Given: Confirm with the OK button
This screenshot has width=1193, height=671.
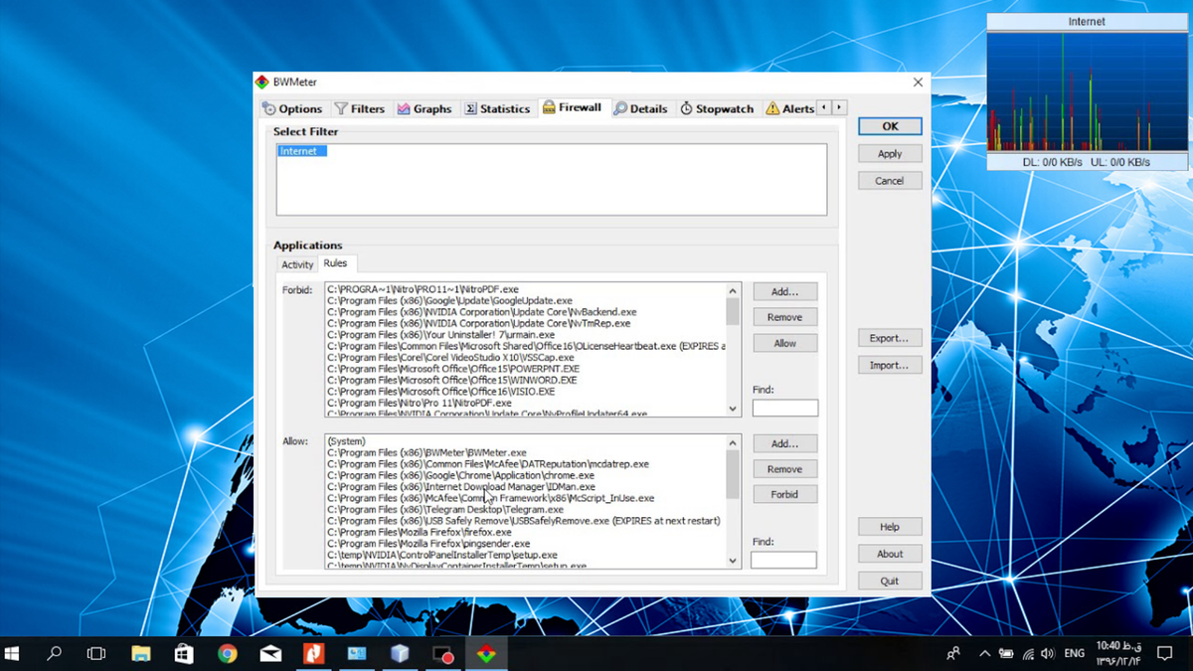Looking at the screenshot, I should click(890, 126).
